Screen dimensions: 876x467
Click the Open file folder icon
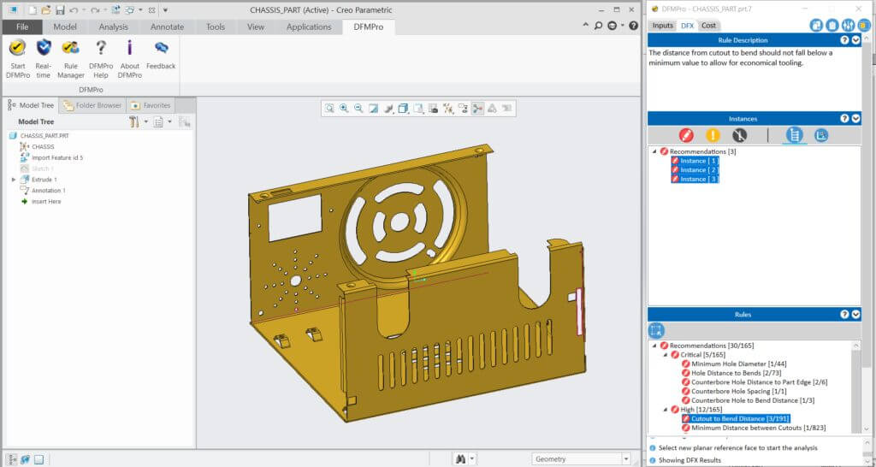click(46, 10)
